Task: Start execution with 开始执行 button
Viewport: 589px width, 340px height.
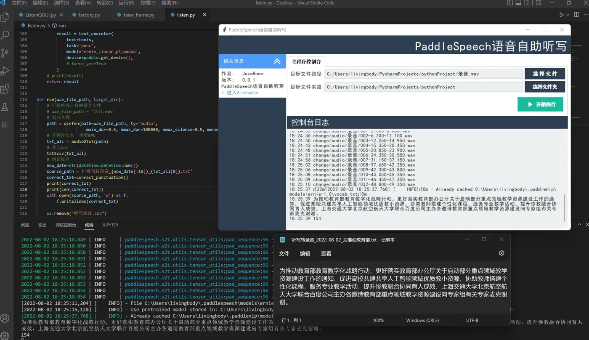Action: pos(540,104)
